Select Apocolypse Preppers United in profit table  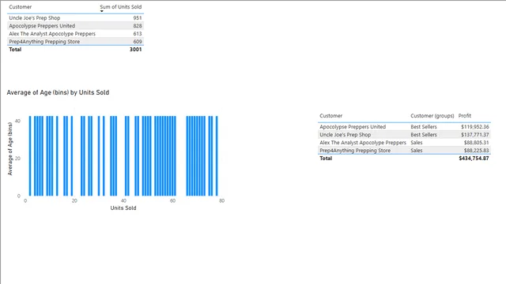tap(353, 127)
